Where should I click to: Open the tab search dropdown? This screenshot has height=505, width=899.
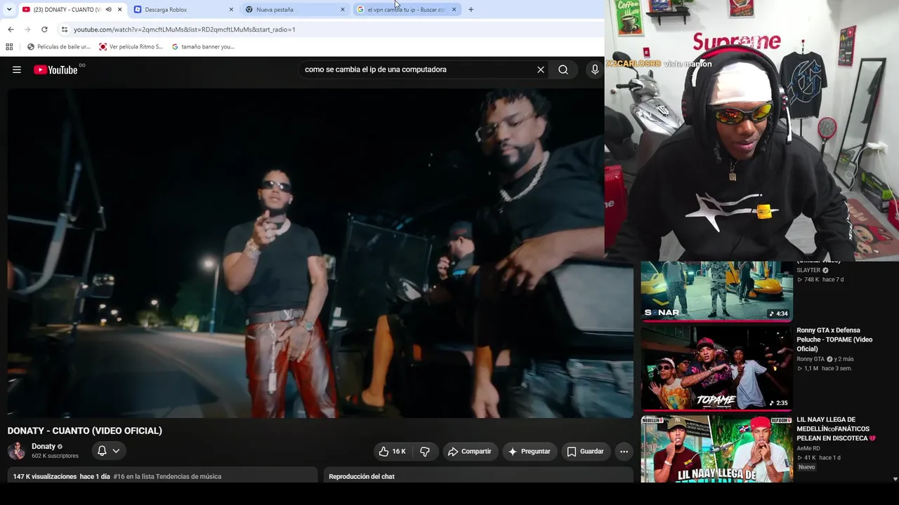click(x=8, y=9)
